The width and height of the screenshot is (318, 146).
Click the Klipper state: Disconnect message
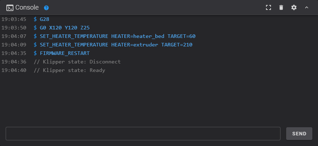click(x=77, y=62)
